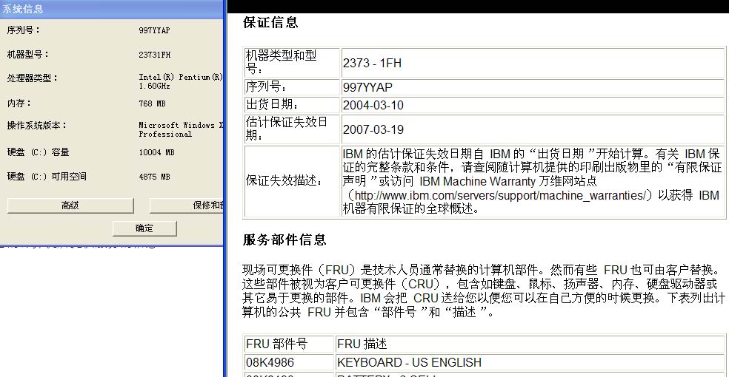Select machine model value 23731FH
This screenshot has width=729, height=377.
(x=154, y=55)
